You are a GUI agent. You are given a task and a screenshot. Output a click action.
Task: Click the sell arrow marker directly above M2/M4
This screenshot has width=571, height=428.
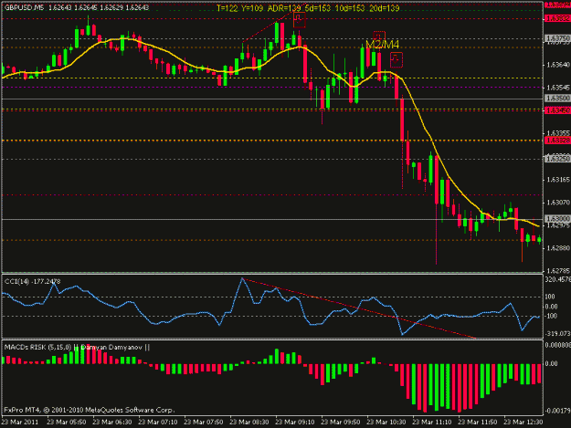tap(379, 37)
